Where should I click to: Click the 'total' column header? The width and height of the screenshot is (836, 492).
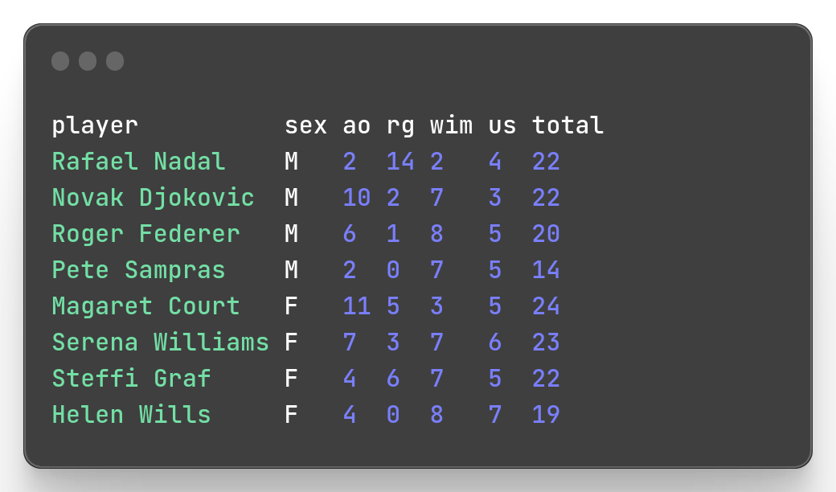coord(568,126)
